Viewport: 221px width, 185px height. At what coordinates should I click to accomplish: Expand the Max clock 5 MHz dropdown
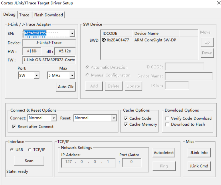72,76
